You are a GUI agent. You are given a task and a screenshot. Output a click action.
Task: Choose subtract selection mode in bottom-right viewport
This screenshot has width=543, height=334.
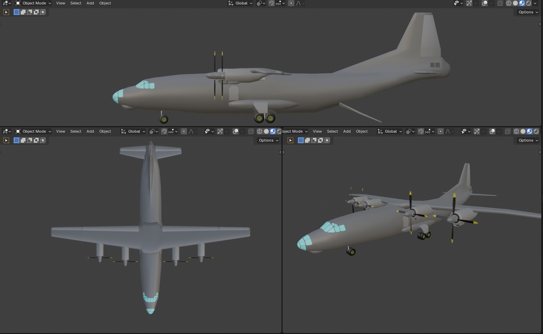coord(314,140)
